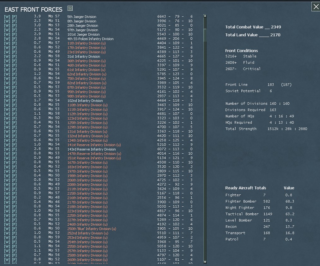Viewport: 320px width, 266px height.
Task: Click [W] for 4th SS-Polizei Infantry Division
Action: click(7, 39)
